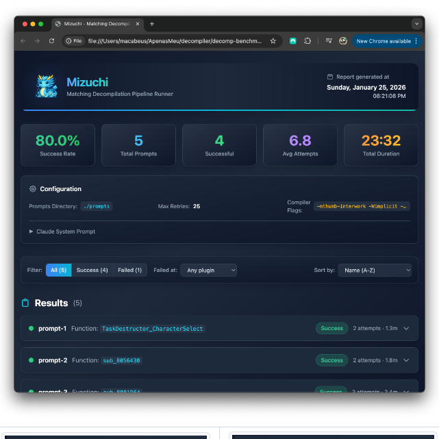The image size is (439, 439).
Task: Open the Name (A-Z) sort dropdown
Action: click(375, 270)
